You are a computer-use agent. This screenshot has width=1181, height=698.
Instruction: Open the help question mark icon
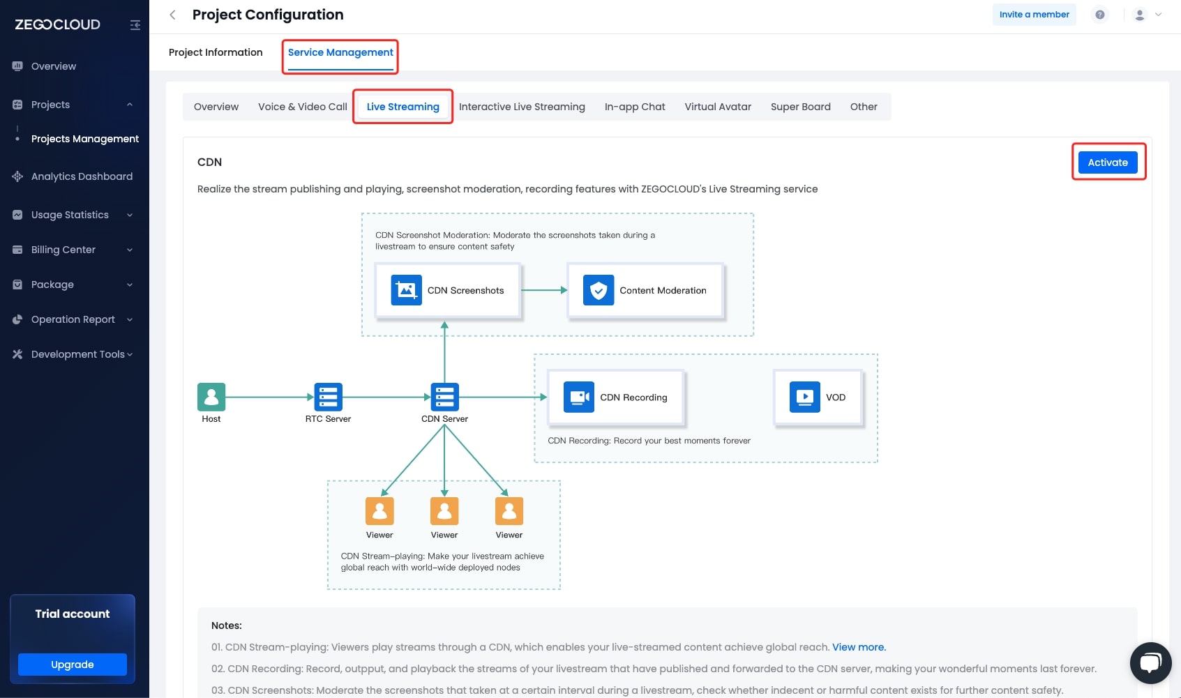1099,15
